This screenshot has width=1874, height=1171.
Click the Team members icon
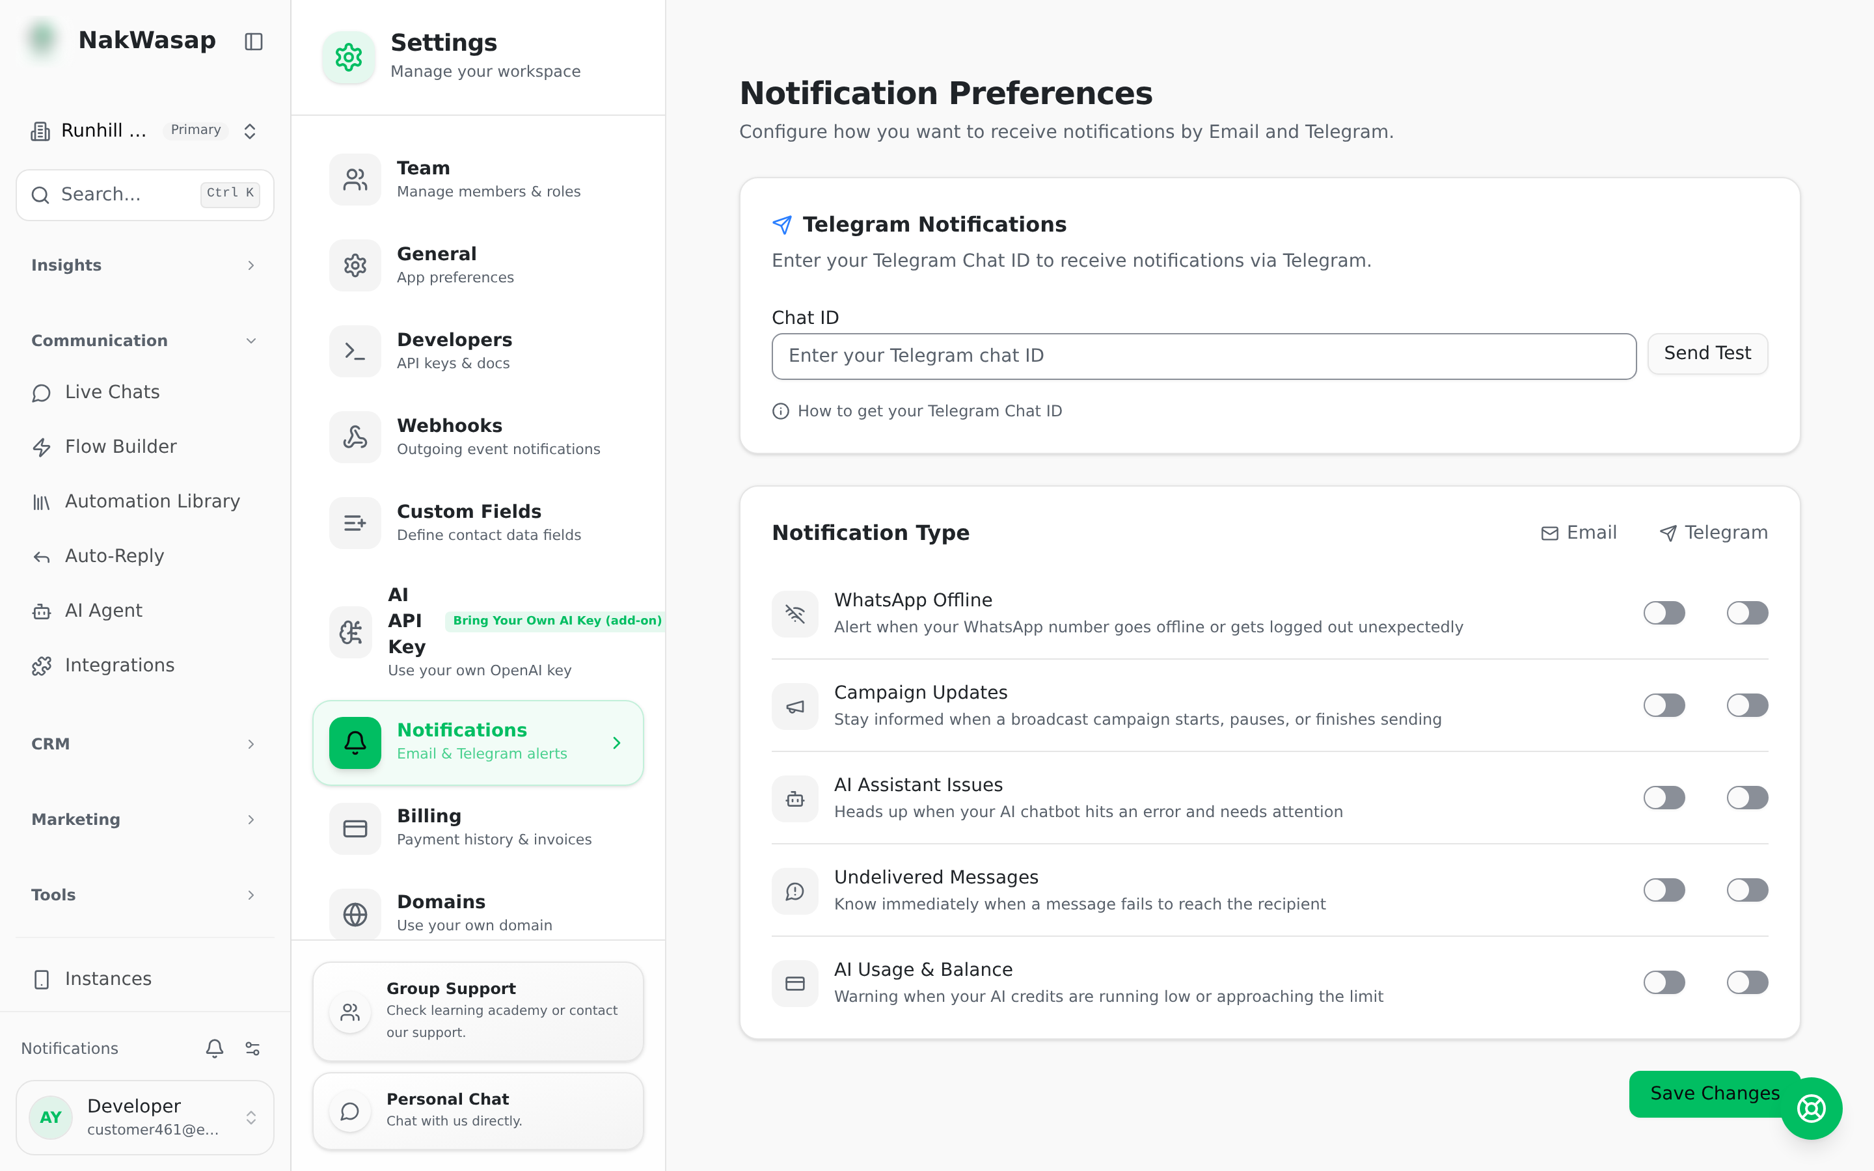point(355,180)
